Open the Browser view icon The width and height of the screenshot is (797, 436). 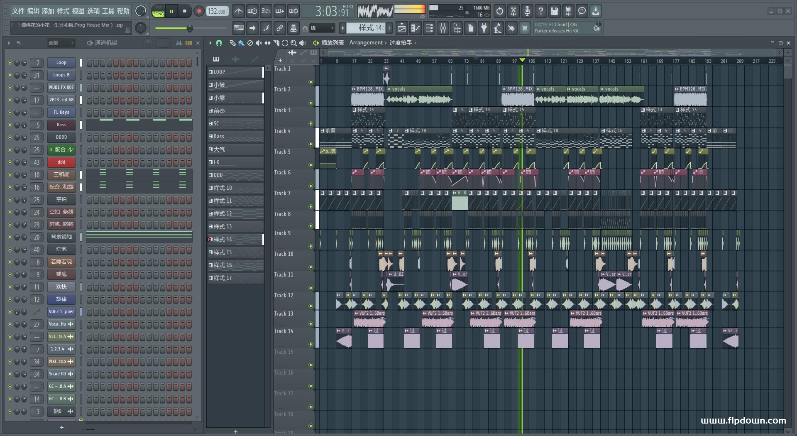tap(457, 28)
